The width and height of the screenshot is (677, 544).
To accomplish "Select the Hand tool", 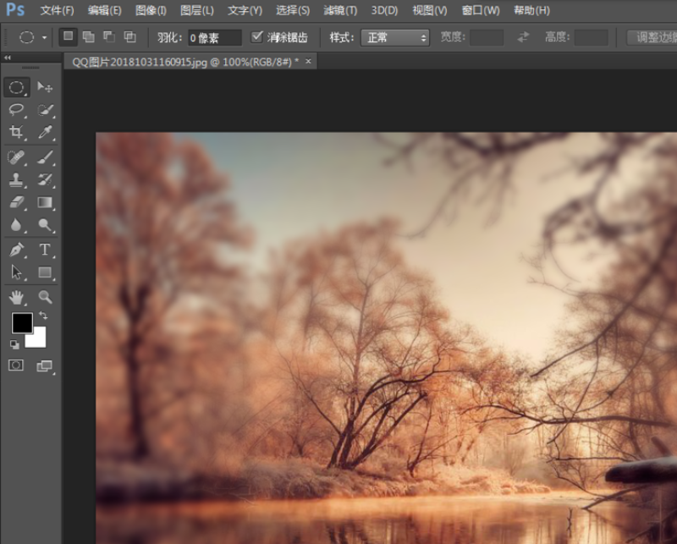I will pos(17,297).
